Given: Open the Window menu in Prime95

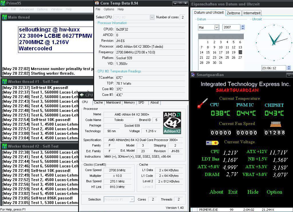Looking at the screenshot, I should (x=56, y=9).
